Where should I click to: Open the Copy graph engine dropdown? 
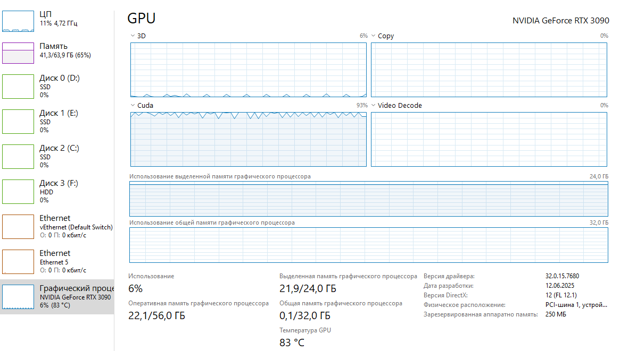click(x=374, y=36)
